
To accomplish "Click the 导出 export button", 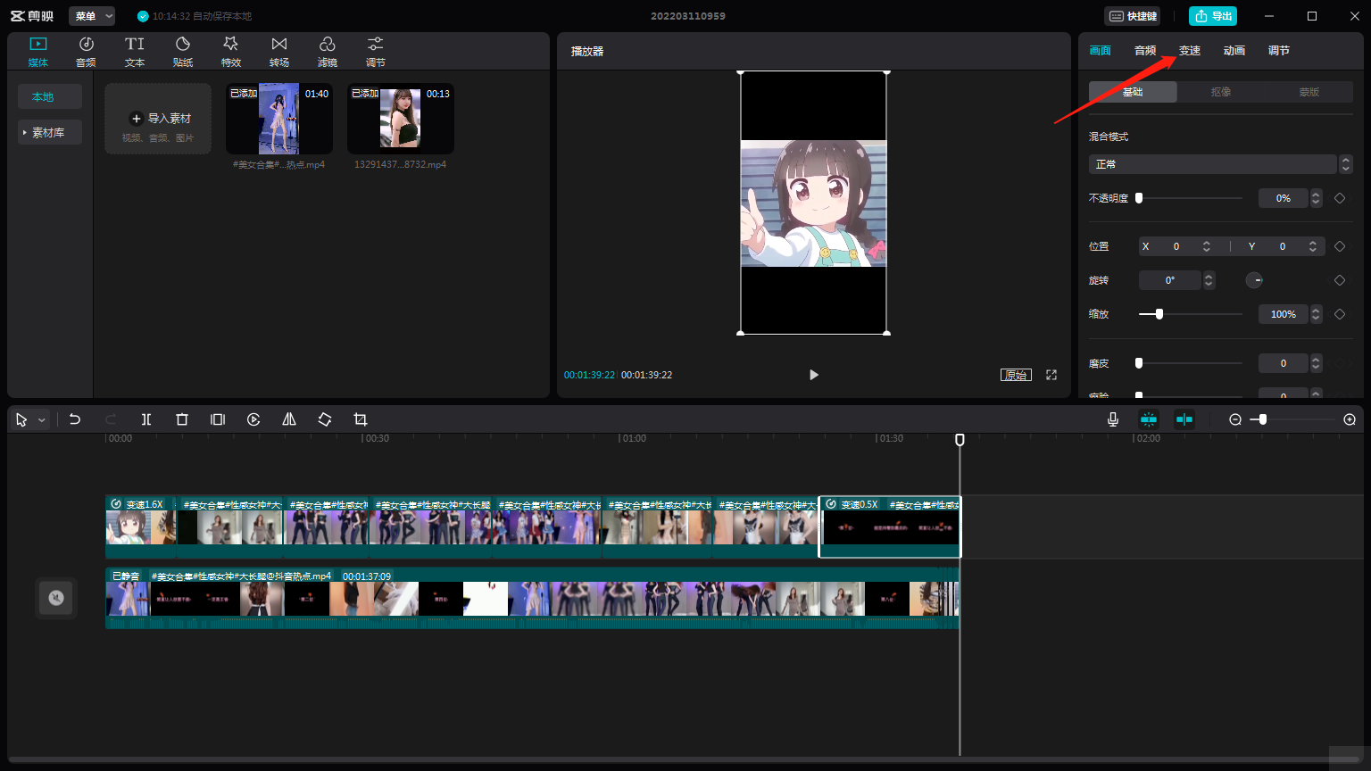I will pyautogui.click(x=1212, y=16).
